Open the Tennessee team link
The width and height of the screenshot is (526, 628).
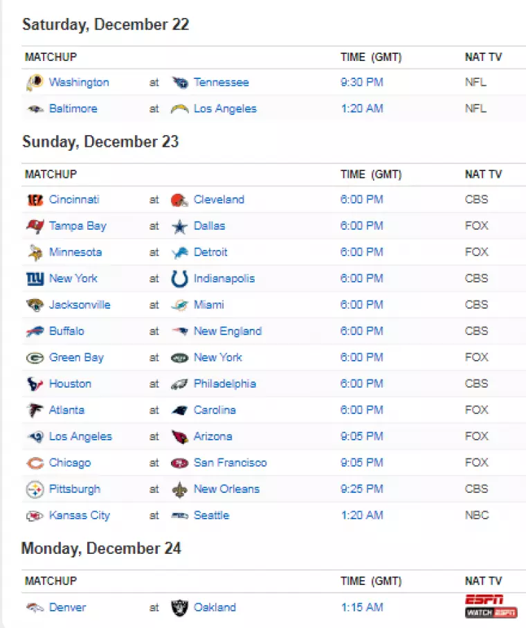(221, 82)
